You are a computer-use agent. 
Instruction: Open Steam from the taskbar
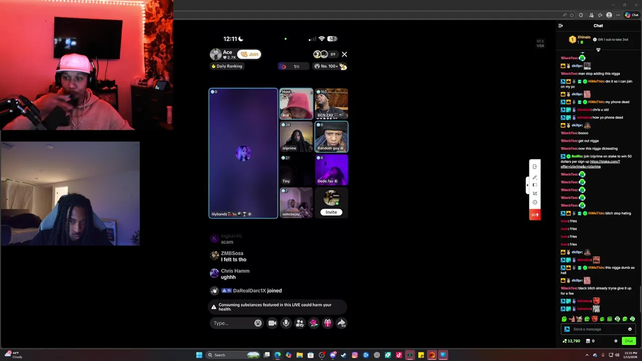(x=344, y=355)
